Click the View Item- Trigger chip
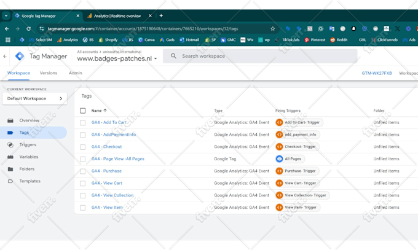 [298, 208]
